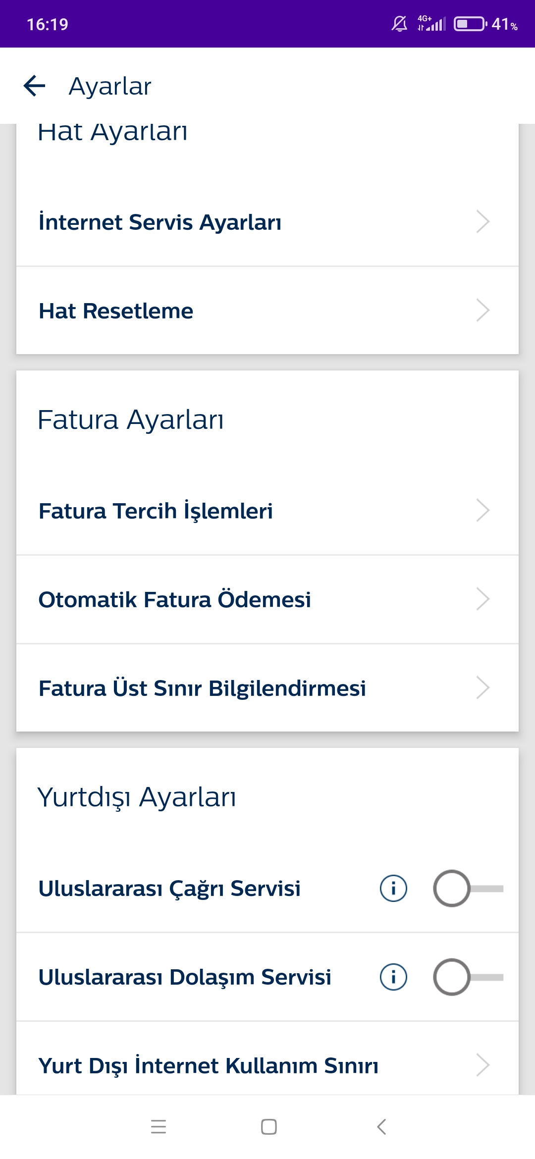Expand Fatura Tercih İşlemleri chevron
The width and height of the screenshot is (535, 1159).
[482, 510]
